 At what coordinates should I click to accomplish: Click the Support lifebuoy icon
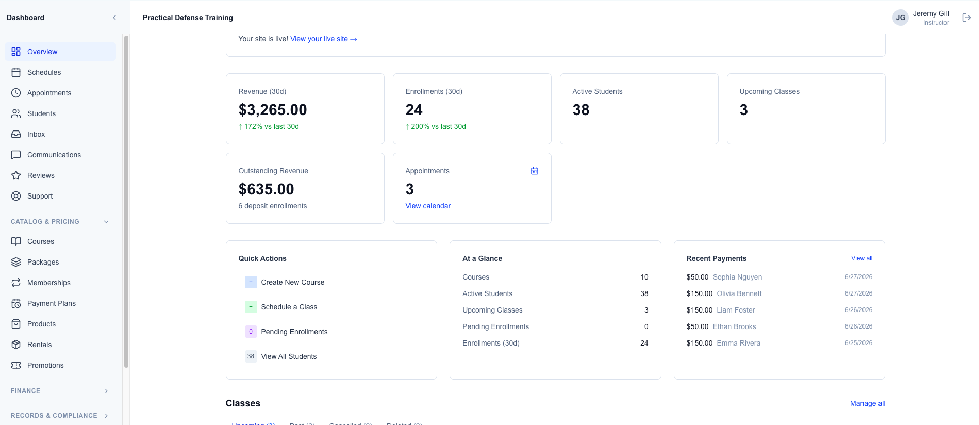pos(16,196)
